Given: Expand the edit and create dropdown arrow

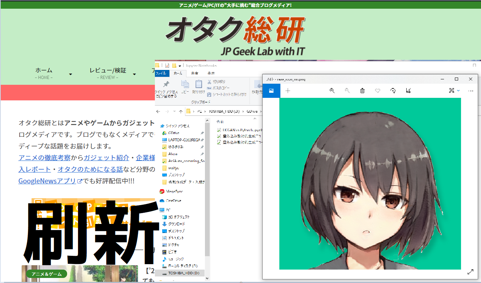Looking at the screenshot, I should click(x=459, y=91).
